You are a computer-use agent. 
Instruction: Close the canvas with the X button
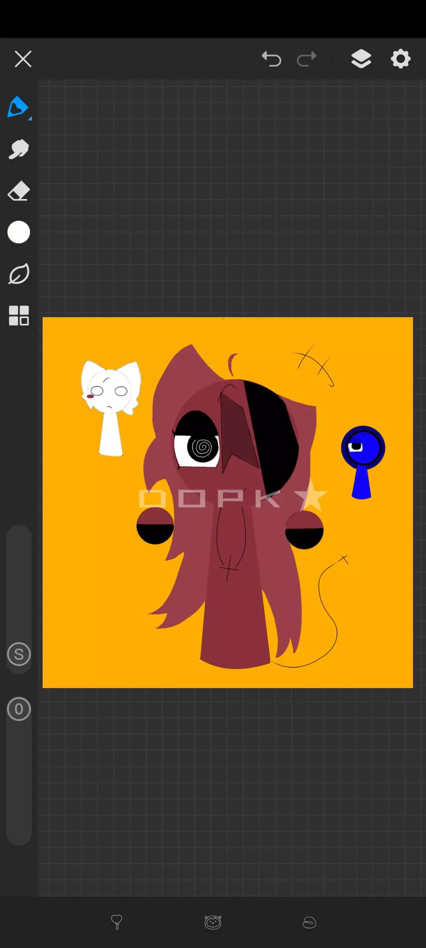23,59
